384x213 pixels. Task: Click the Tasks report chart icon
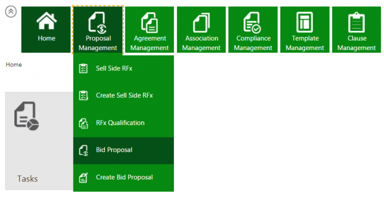coord(26,117)
